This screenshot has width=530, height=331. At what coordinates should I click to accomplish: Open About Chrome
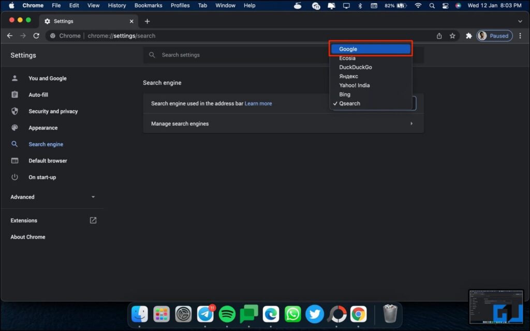click(x=28, y=237)
